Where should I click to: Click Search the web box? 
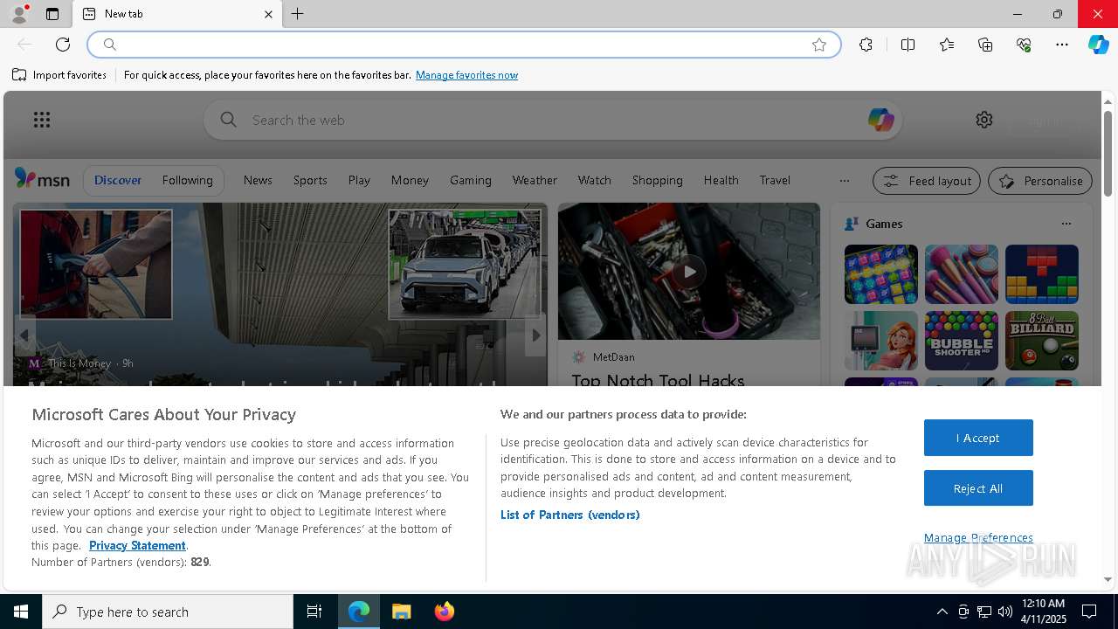pos(553,120)
